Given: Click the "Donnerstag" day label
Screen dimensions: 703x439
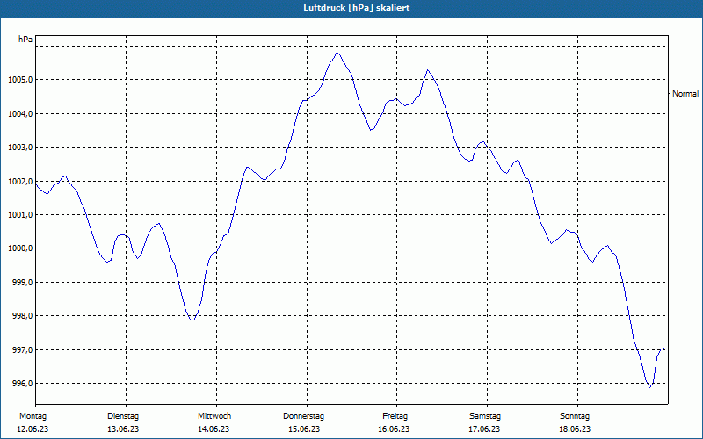Looking at the screenshot, I should 303,416.
